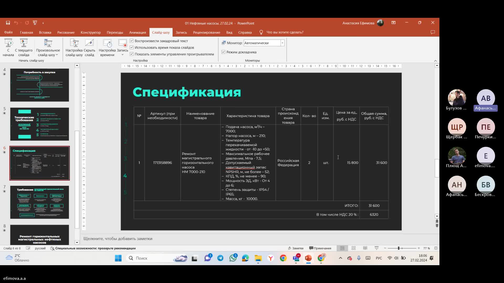Click zoom out minus in status bar
The width and height of the screenshot is (504, 283).
[x=385, y=248]
